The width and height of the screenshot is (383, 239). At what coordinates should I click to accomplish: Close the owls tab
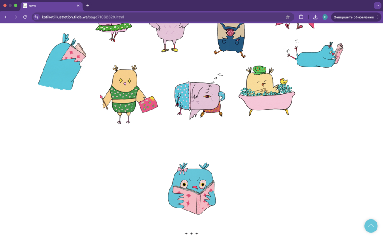click(x=78, y=6)
